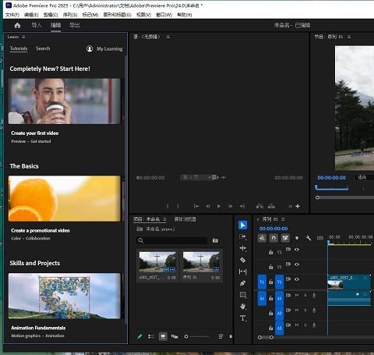Viewport: 374px width, 355px height.
Task: Open Create your first video tutorial
Action: point(65,101)
